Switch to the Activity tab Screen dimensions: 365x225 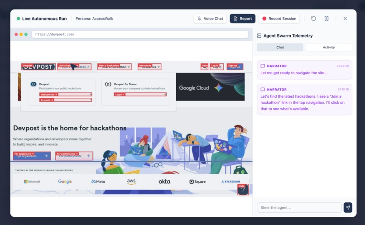pyautogui.click(x=329, y=47)
